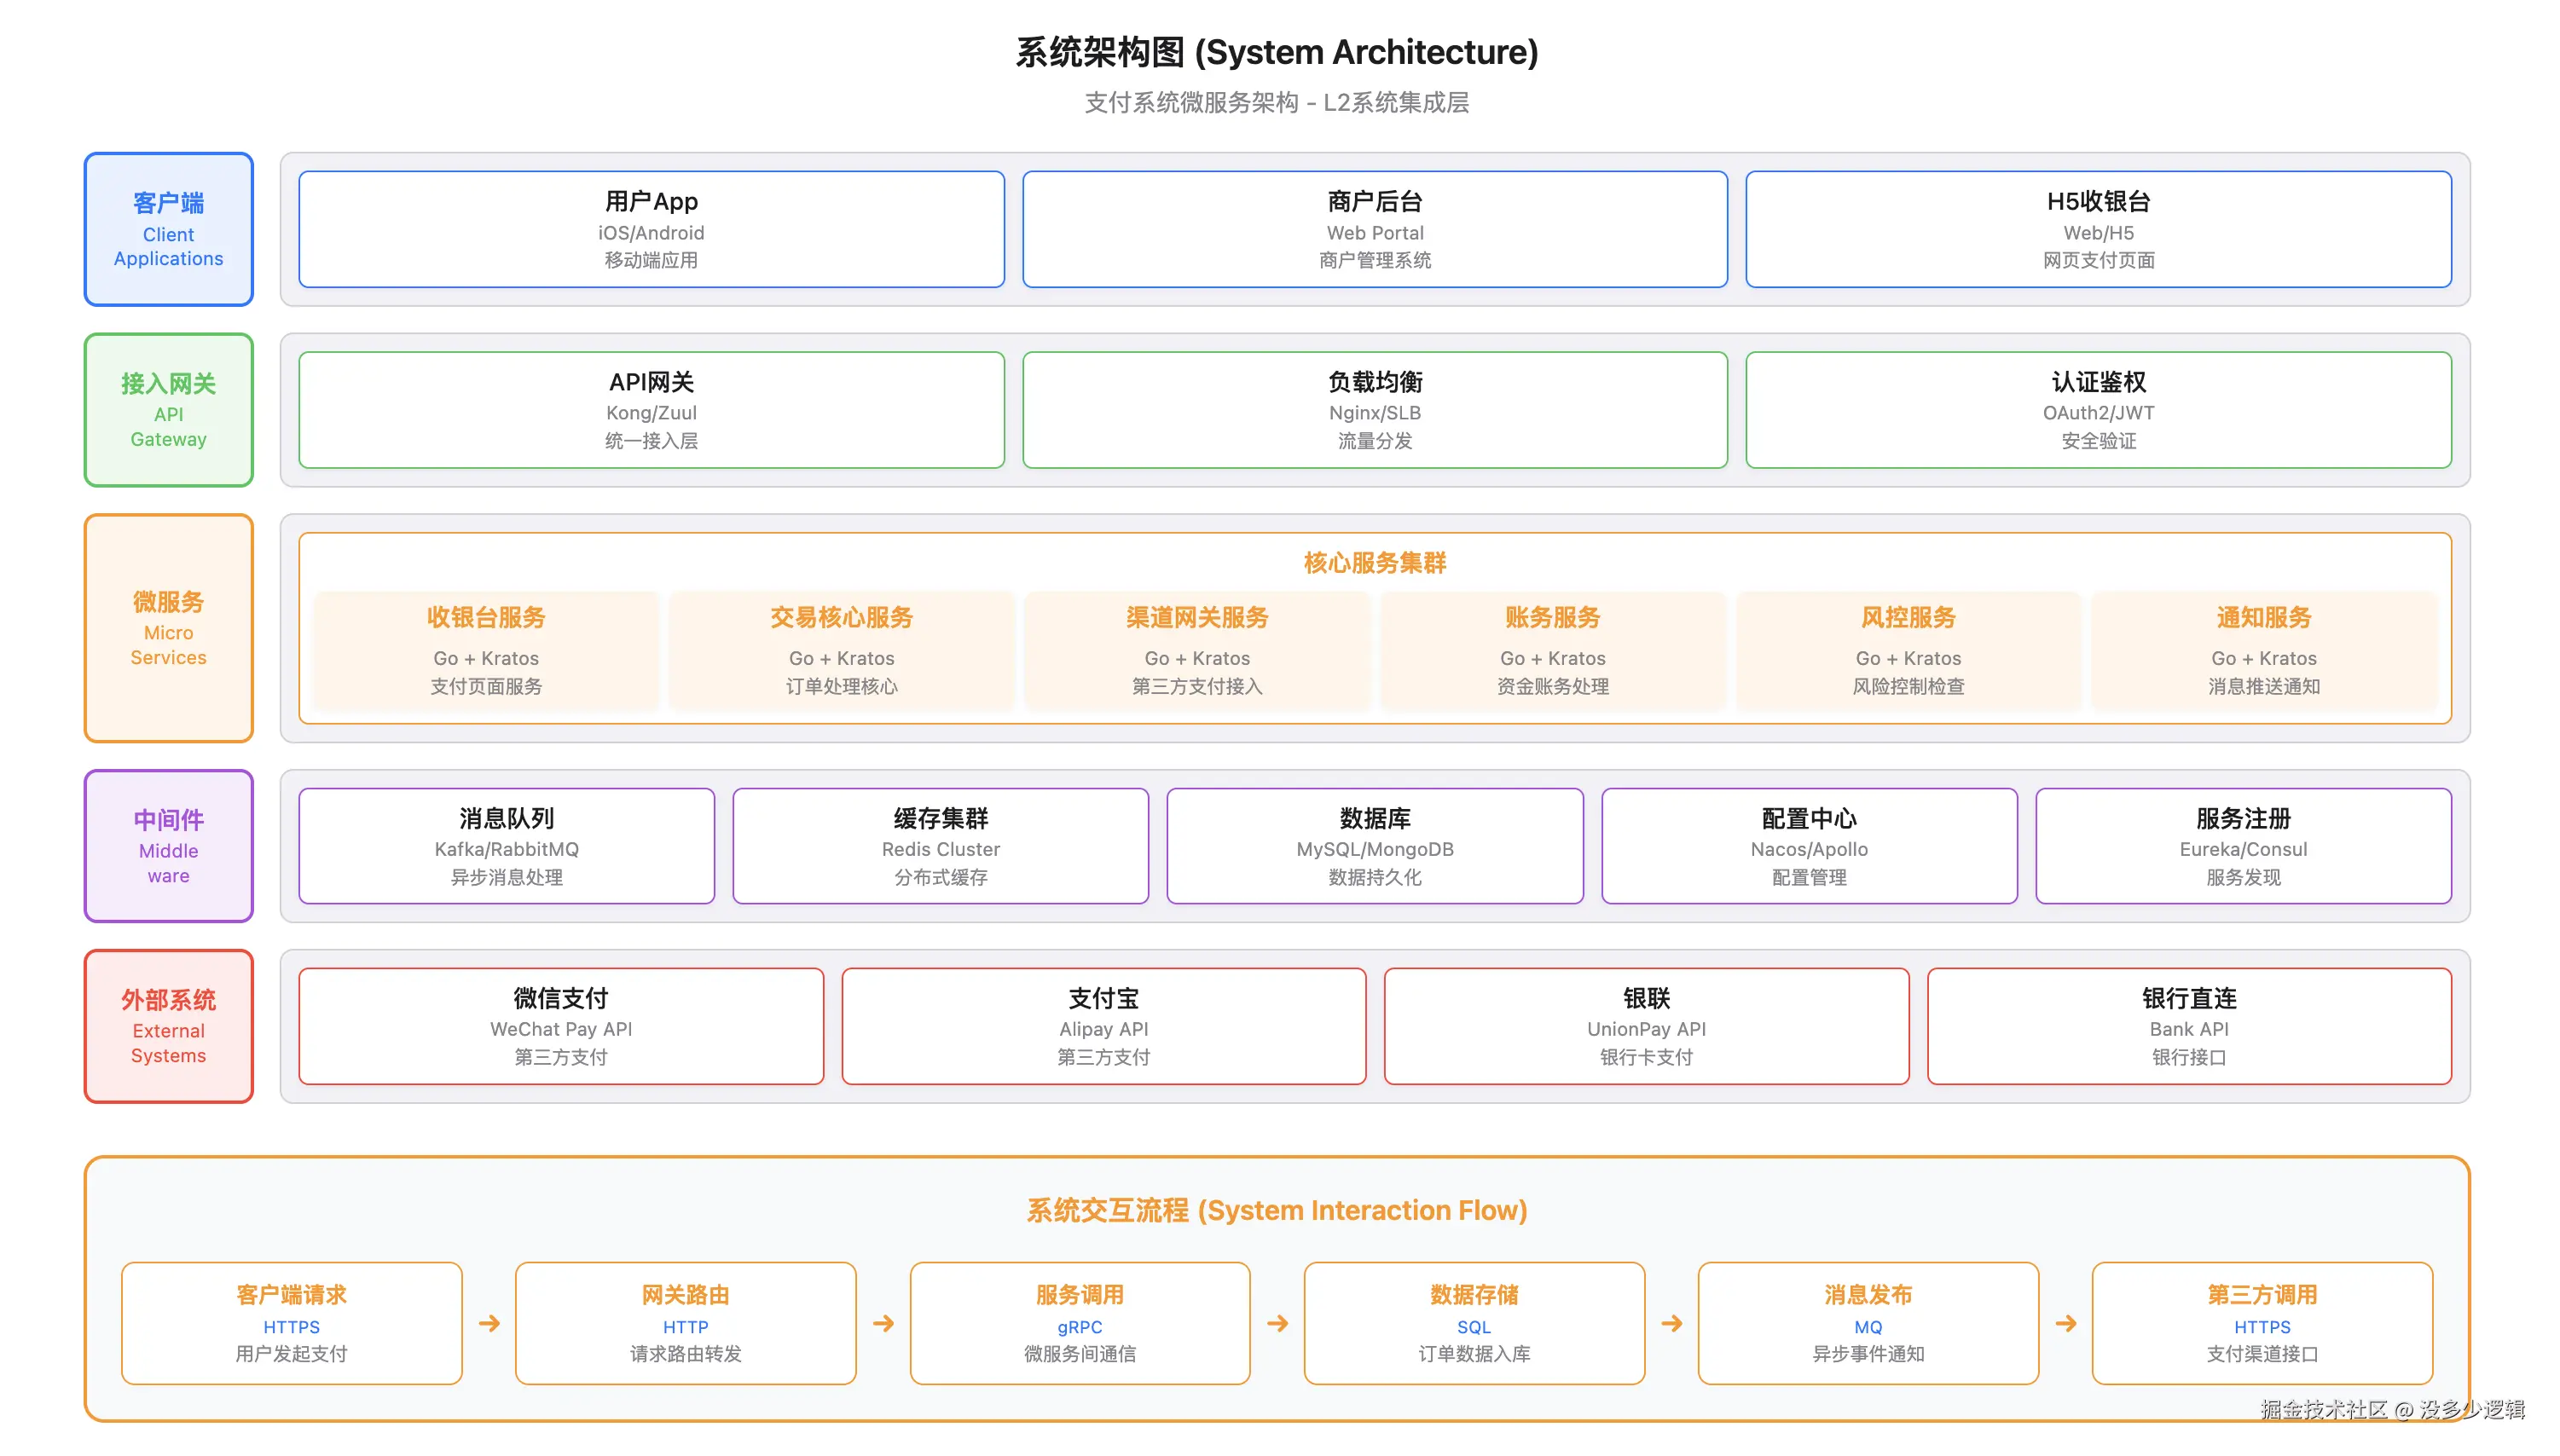Select the H5收银台 box
The height and width of the screenshot is (1456, 2560).
pyautogui.click(x=2098, y=229)
